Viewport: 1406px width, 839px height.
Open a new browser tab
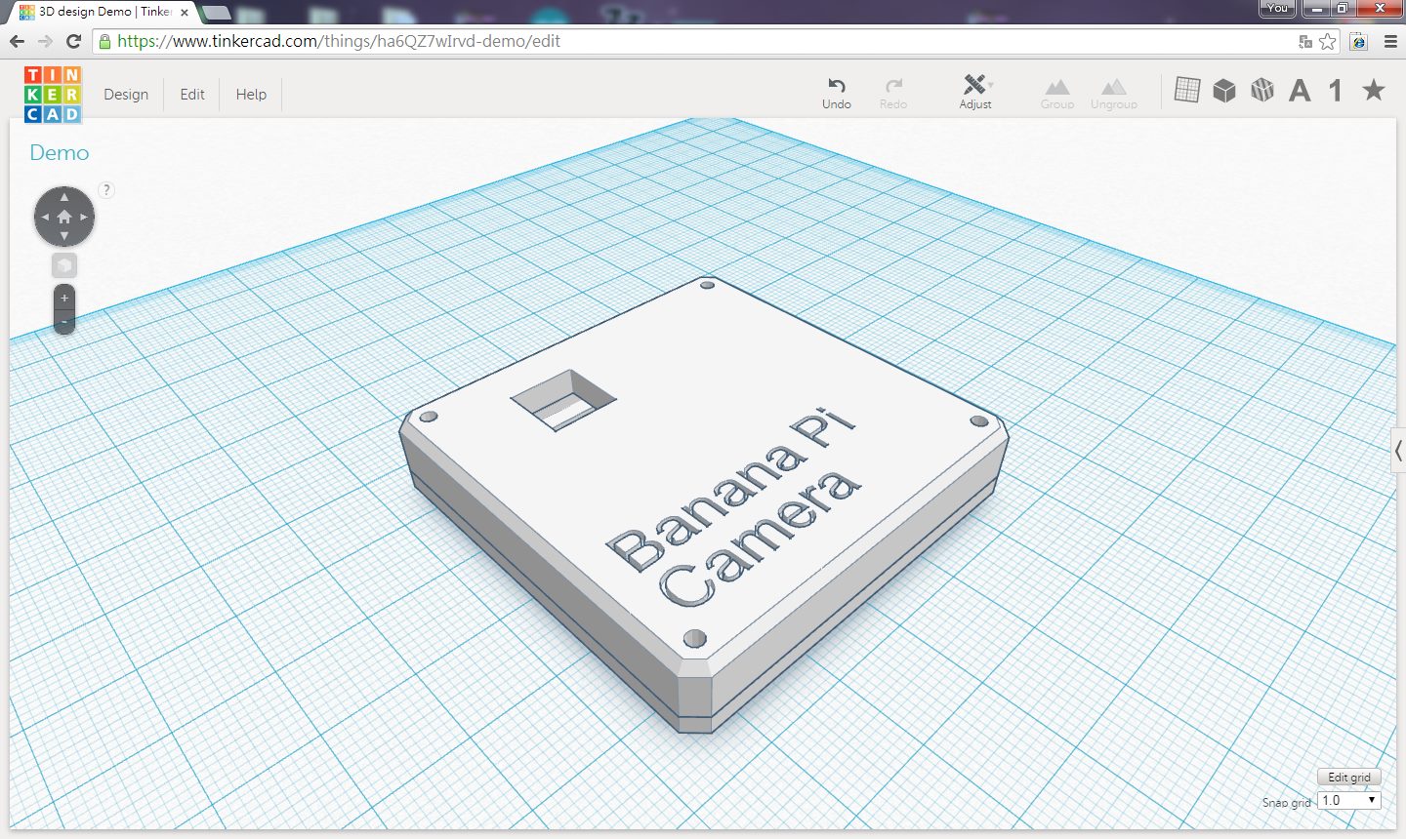click(x=216, y=13)
